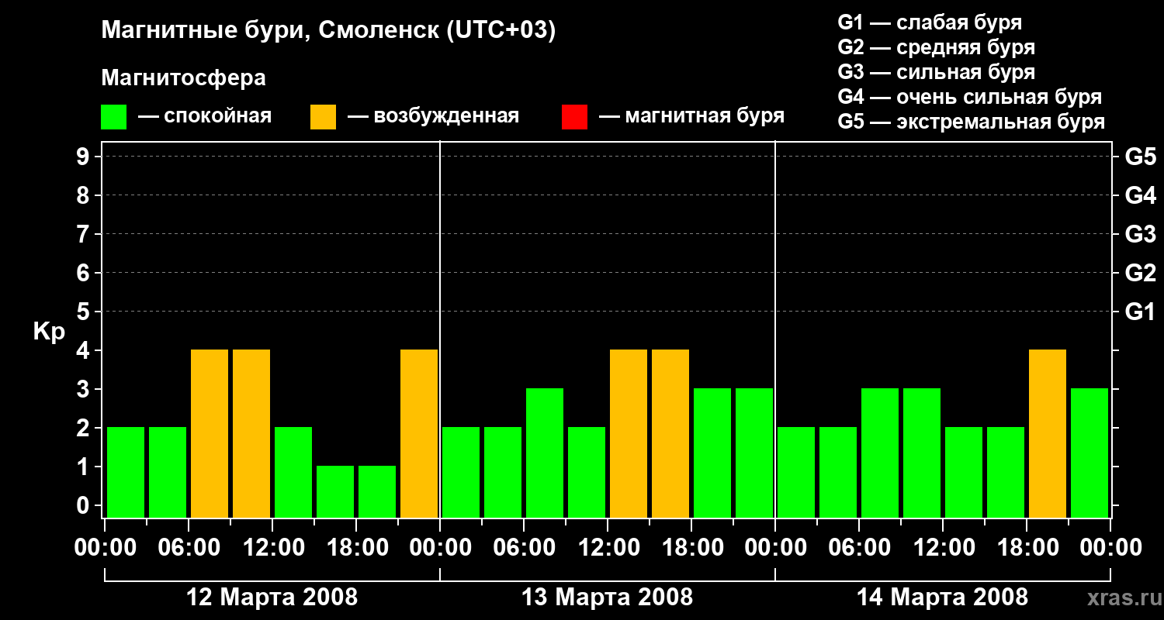Click the date label '14 Марта 2008'
This screenshot has height=620, width=1164.
(x=943, y=598)
